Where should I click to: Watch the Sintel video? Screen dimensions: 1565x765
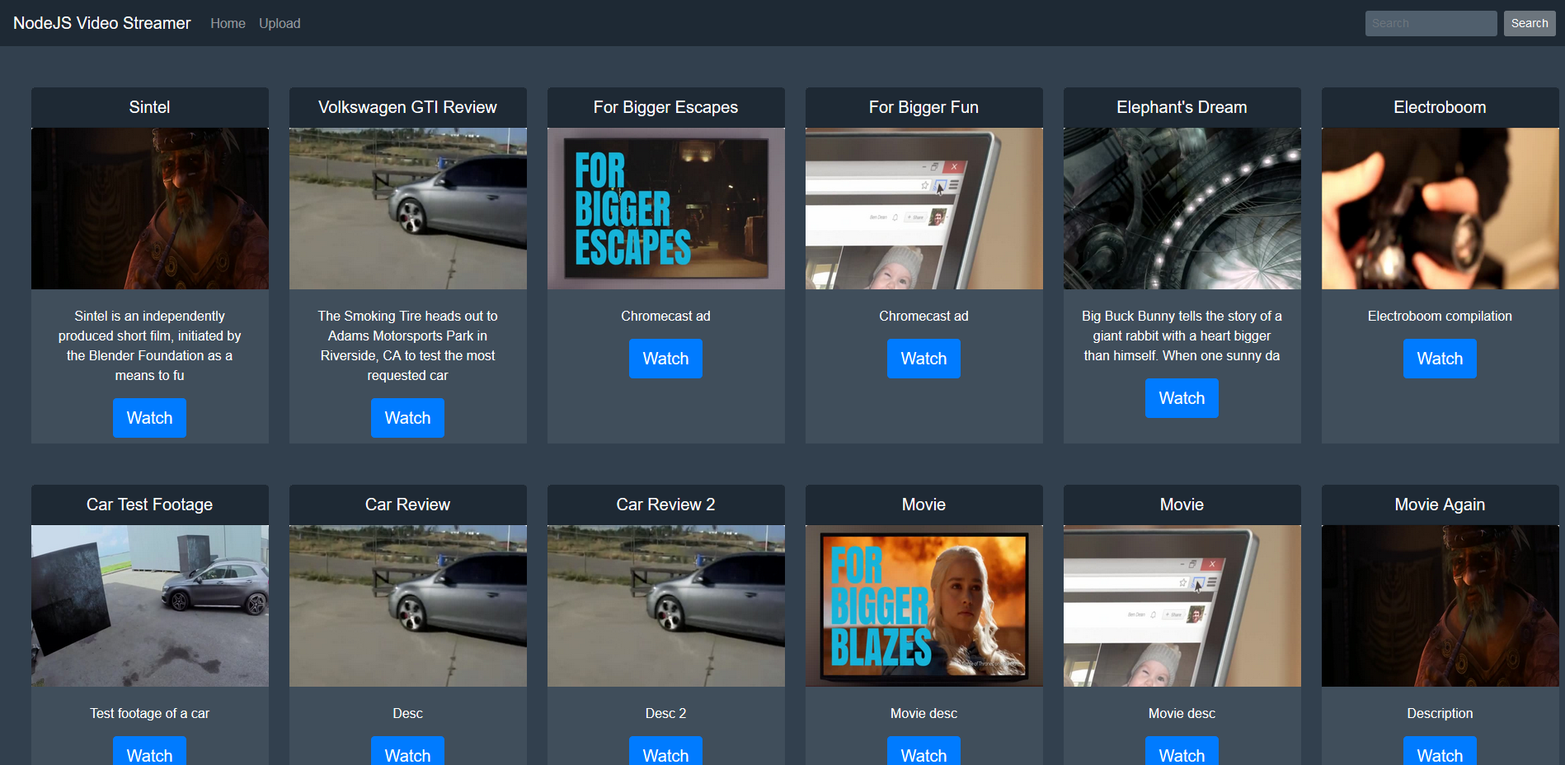click(x=149, y=418)
